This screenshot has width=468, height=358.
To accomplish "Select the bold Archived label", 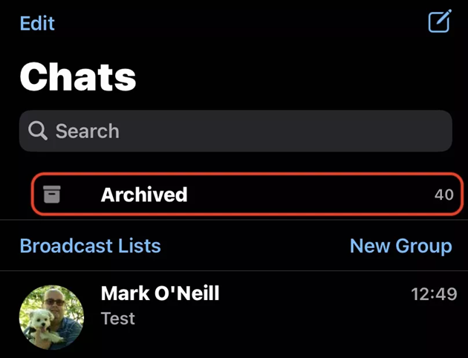I will (x=144, y=195).
